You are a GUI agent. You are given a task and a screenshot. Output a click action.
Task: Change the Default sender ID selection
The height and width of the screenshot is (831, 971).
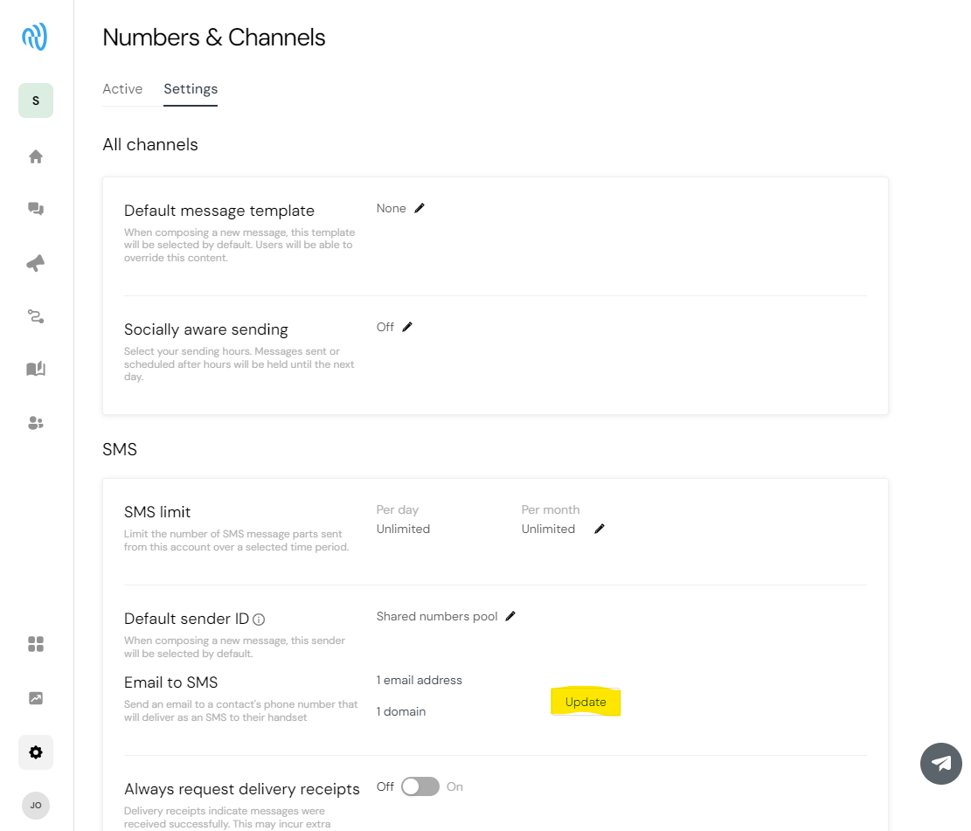tap(510, 615)
